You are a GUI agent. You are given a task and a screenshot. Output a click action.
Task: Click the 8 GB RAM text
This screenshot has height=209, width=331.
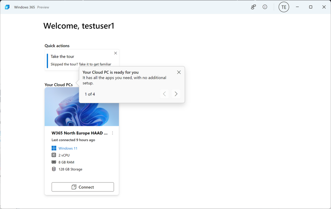66,162
